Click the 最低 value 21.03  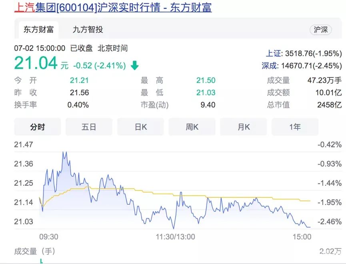[x=206, y=93]
